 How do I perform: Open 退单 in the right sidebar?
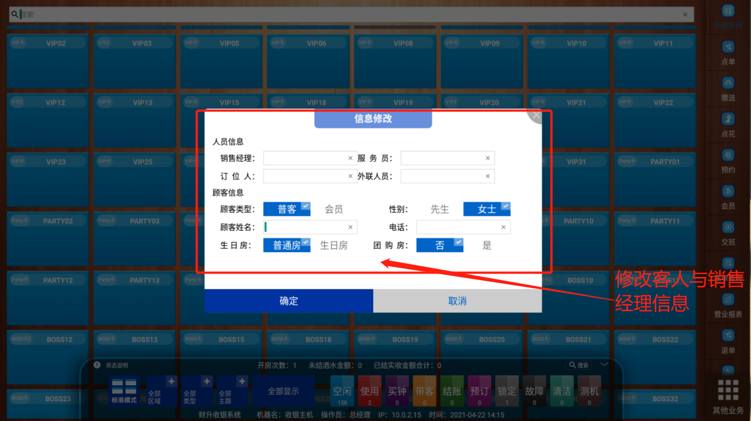[x=728, y=341]
